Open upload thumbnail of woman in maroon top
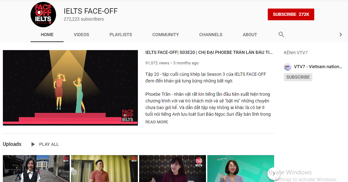The image size is (348, 182). (173, 168)
